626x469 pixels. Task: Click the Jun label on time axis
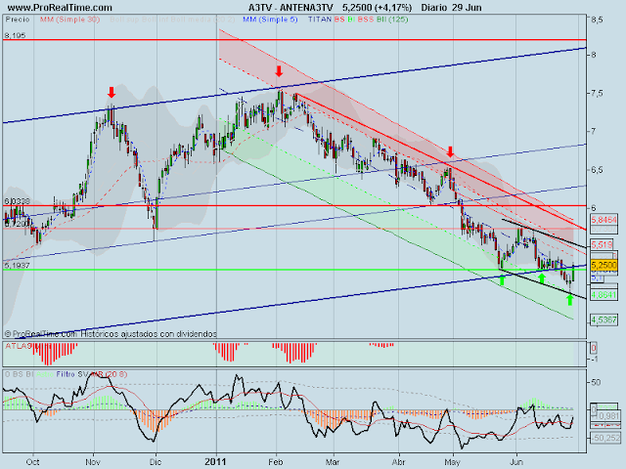pos(515,462)
